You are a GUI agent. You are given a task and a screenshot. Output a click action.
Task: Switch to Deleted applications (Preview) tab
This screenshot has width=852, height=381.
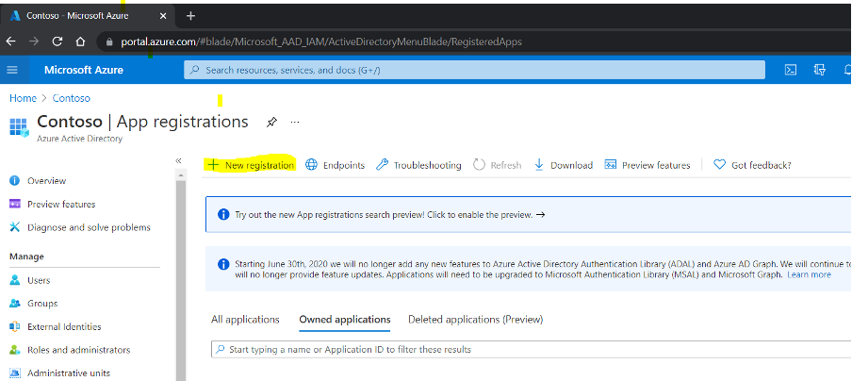(x=475, y=320)
